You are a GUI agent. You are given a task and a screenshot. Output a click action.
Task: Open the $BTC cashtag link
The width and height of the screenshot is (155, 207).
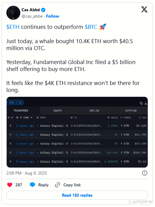(91, 27)
